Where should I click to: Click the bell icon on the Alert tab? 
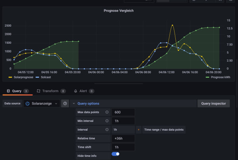click(76, 91)
